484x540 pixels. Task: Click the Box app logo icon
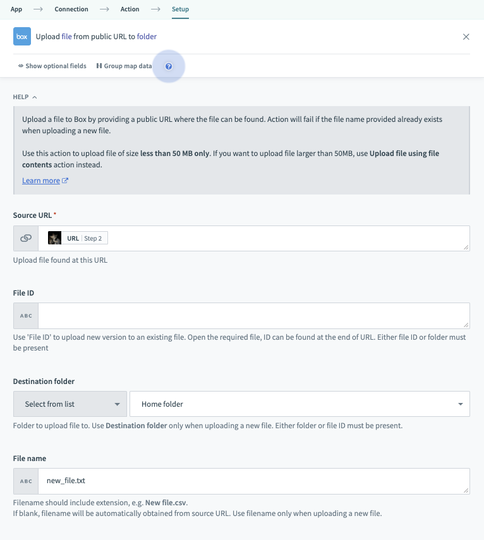[22, 37]
